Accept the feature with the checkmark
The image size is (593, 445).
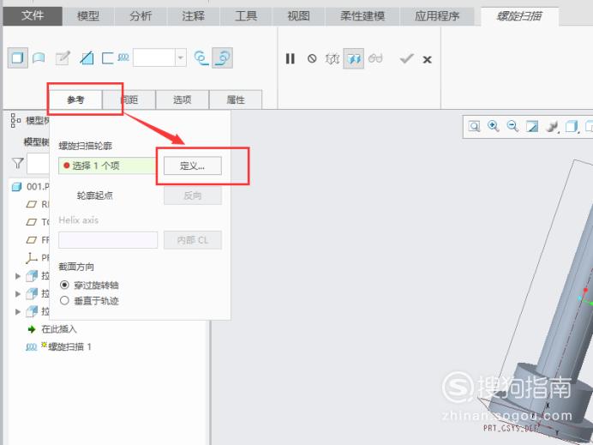click(406, 58)
